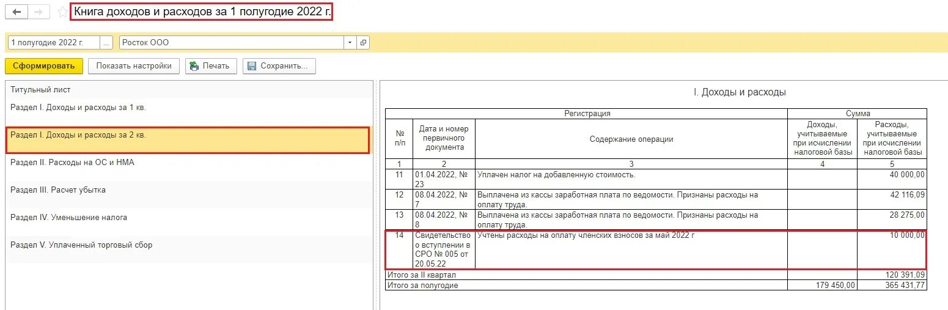
Task: Click column header Содержание операции
Action: coord(631,139)
